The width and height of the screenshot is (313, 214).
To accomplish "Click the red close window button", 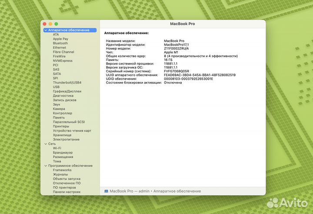I will tap(45, 24).
